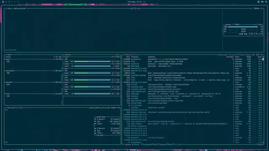Open the btop menu option
Viewport: 269px width, 151px height.
click(x=16, y=8)
